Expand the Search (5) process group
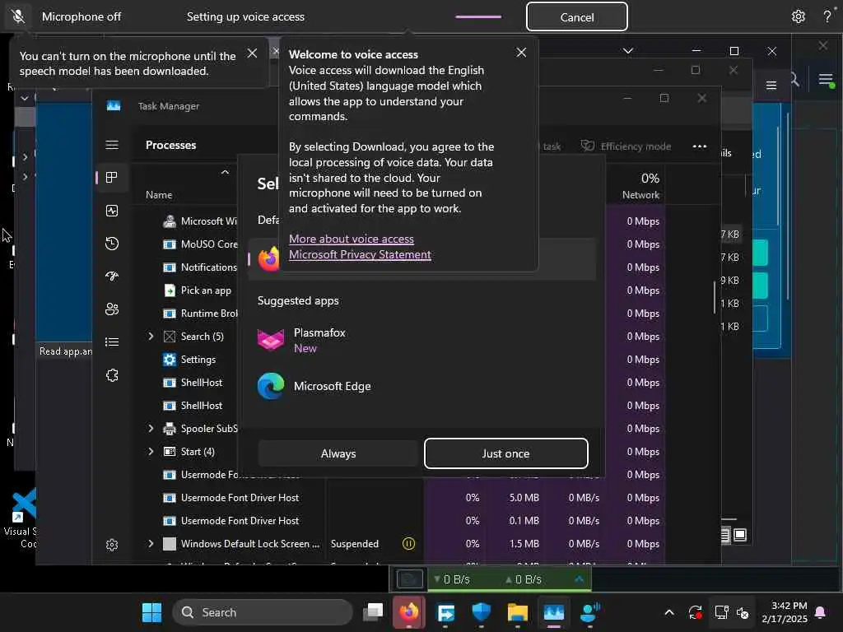 click(x=151, y=337)
